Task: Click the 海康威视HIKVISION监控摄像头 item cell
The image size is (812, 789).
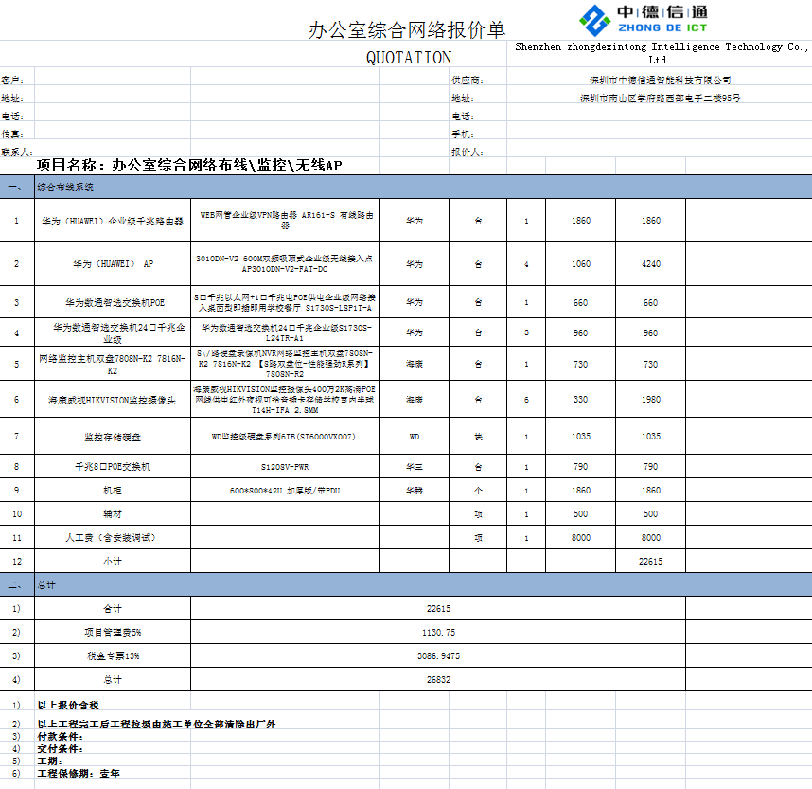Action: [112, 401]
